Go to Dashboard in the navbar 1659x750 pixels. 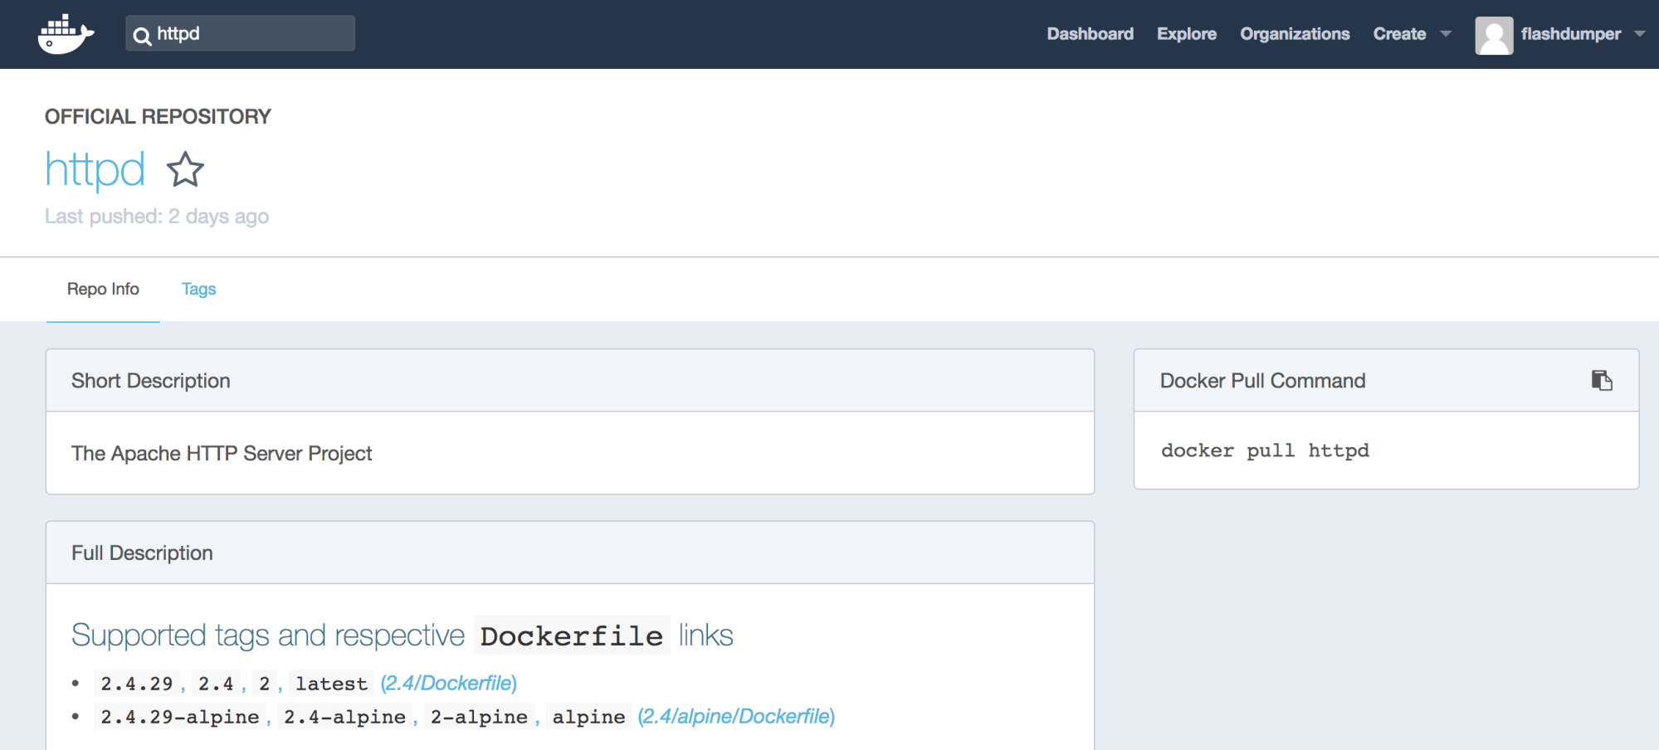click(x=1090, y=34)
